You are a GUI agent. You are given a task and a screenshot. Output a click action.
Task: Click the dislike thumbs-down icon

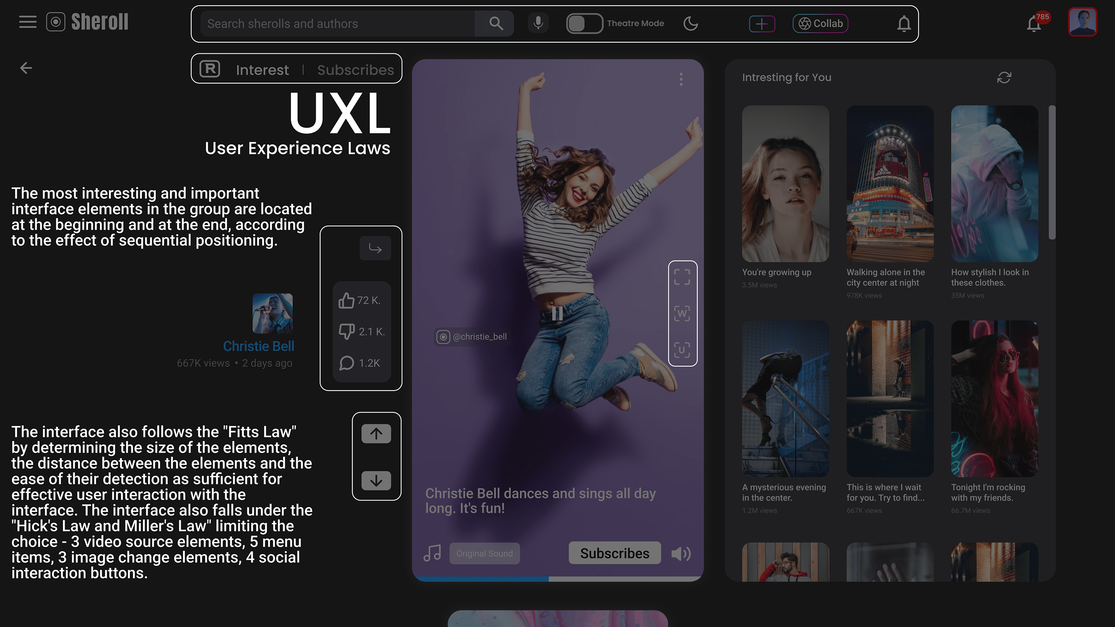point(346,332)
